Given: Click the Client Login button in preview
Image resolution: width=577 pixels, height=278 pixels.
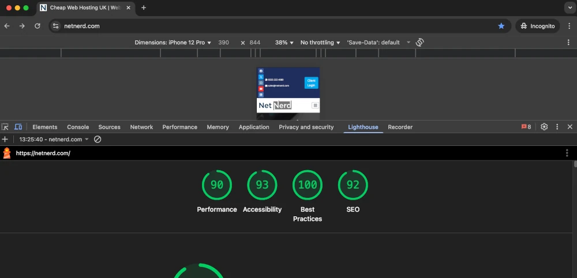Looking at the screenshot, I should [311, 83].
